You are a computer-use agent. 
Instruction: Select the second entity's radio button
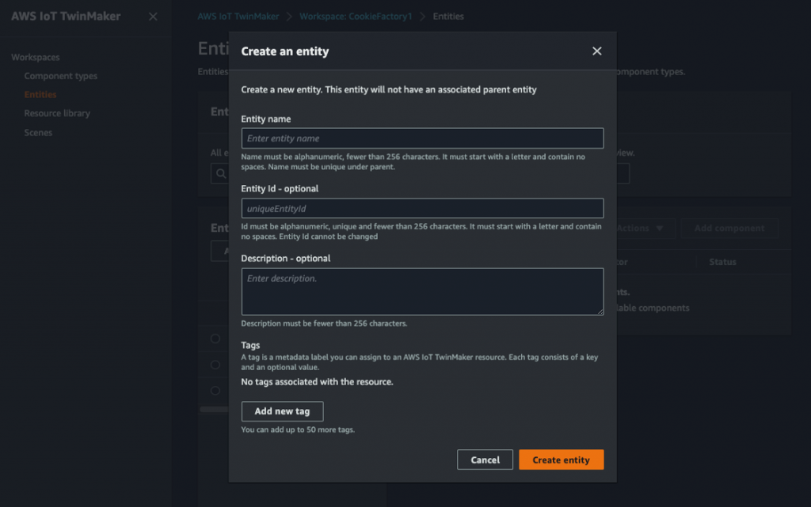click(x=215, y=365)
